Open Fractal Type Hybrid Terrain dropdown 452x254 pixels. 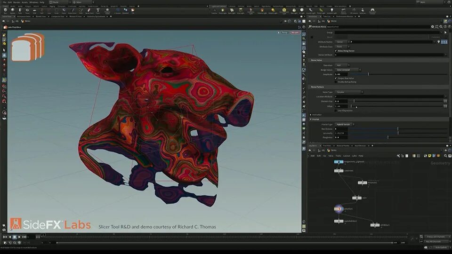coord(345,124)
